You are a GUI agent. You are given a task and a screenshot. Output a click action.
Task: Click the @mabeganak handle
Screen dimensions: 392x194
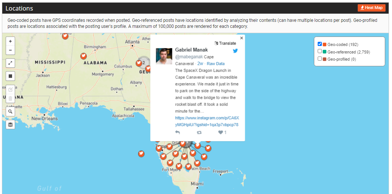click(x=189, y=57)
